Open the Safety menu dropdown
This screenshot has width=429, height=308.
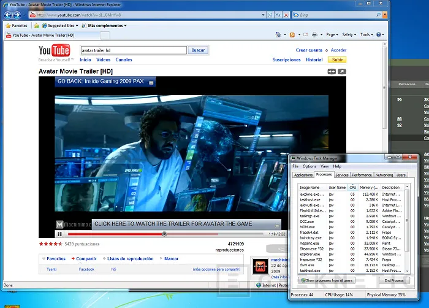pos(349,34)
